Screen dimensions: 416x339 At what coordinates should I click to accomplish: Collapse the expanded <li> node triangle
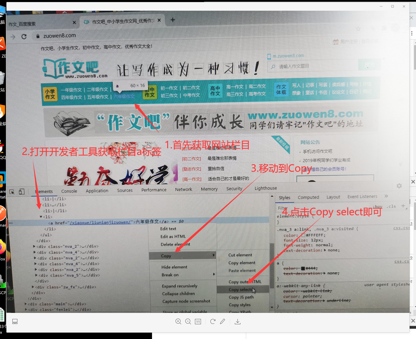pos(41,217)
